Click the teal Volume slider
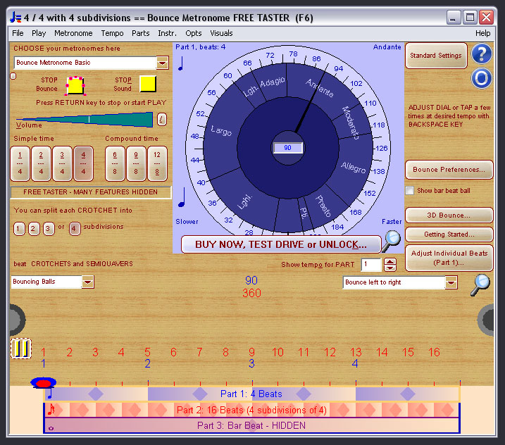Screen dimensions: 505x445 [85, 120]
